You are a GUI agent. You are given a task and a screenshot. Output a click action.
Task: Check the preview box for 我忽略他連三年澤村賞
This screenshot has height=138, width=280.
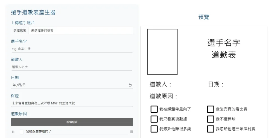click(210, 129)
